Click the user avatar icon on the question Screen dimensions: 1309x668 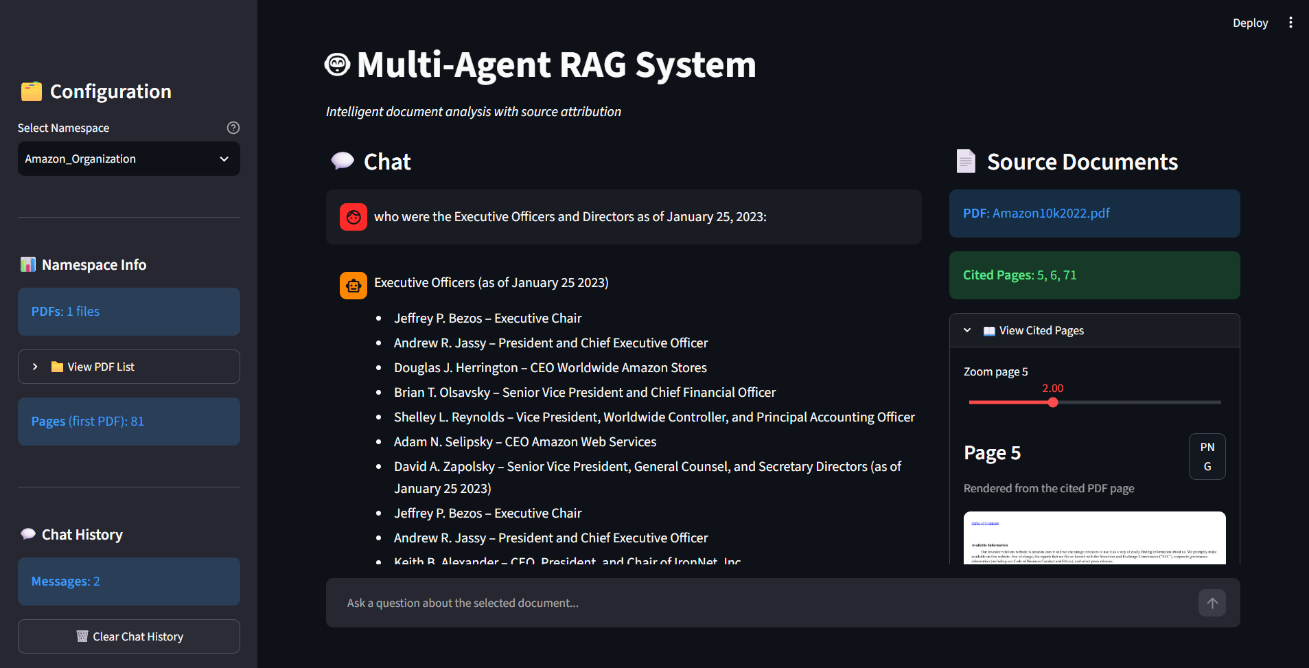pos(354,217)
